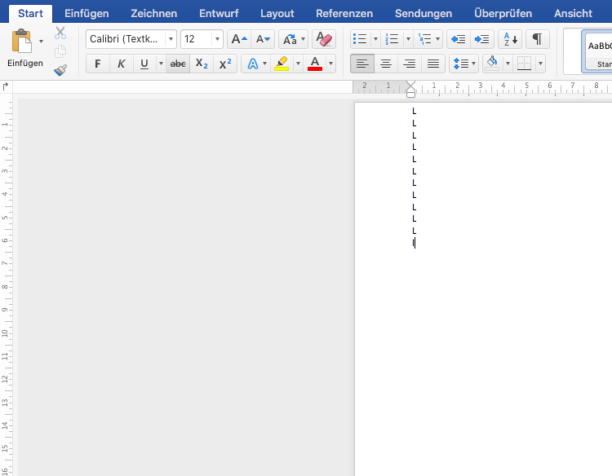Image resolution: width=612 pixels, height=476 pixels.
Task: Open font color dropdown arrow
Action: (330, 64)
